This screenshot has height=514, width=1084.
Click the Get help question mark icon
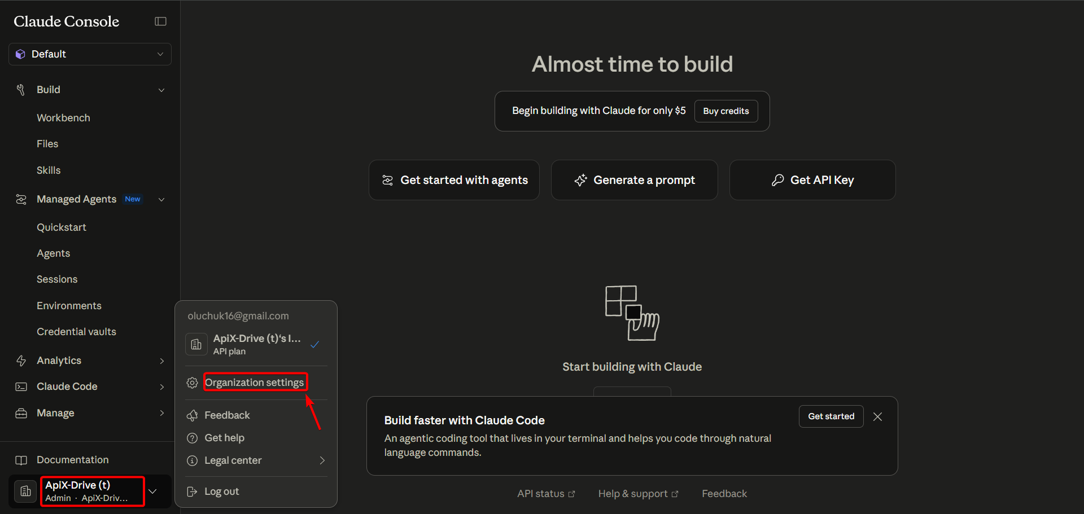[x=192, y=438]
